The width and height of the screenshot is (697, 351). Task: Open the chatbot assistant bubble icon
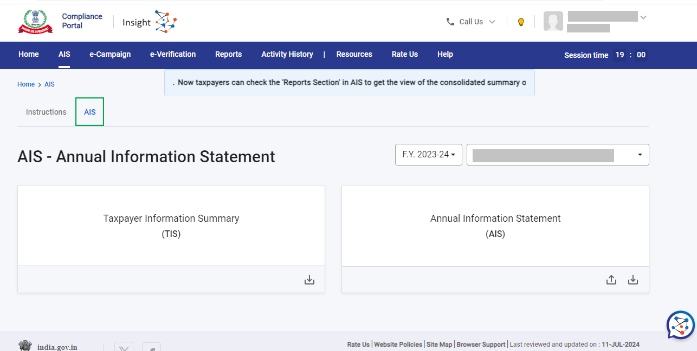coord(681,325)
